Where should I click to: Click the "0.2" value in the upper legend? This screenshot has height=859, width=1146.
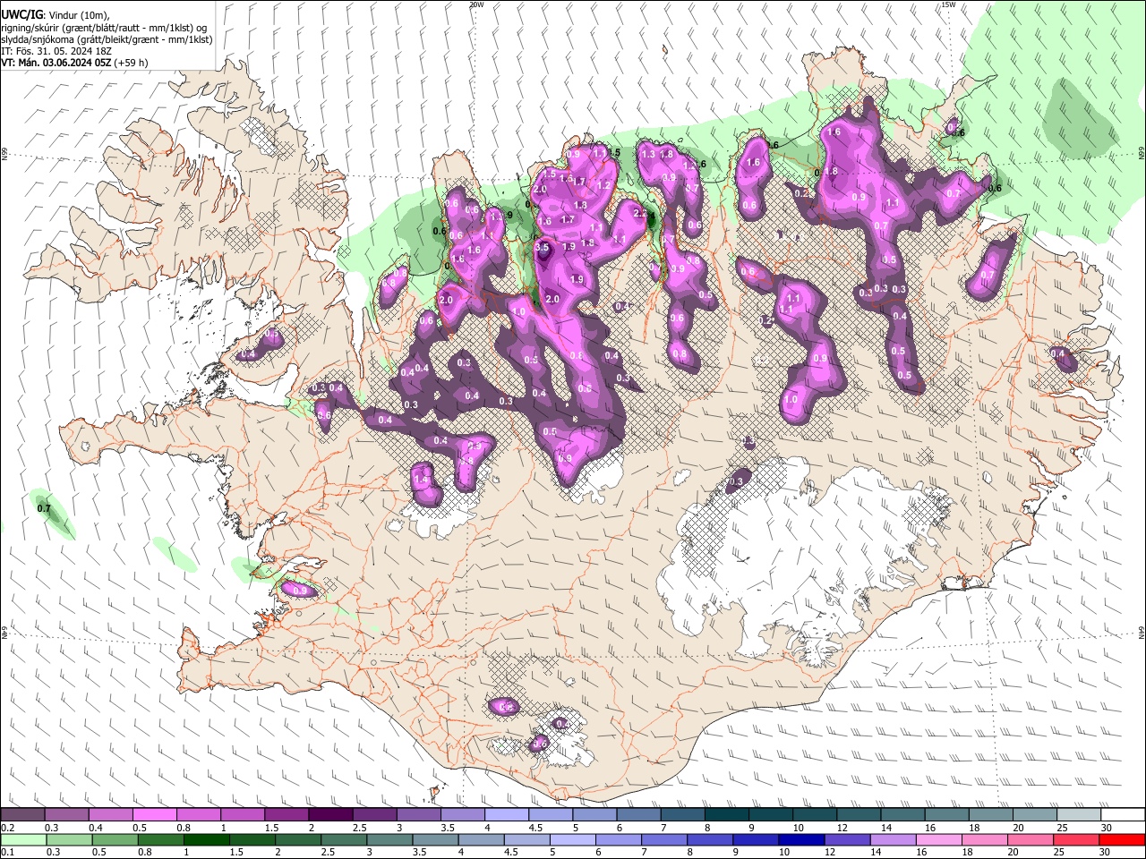click(7, 828)
